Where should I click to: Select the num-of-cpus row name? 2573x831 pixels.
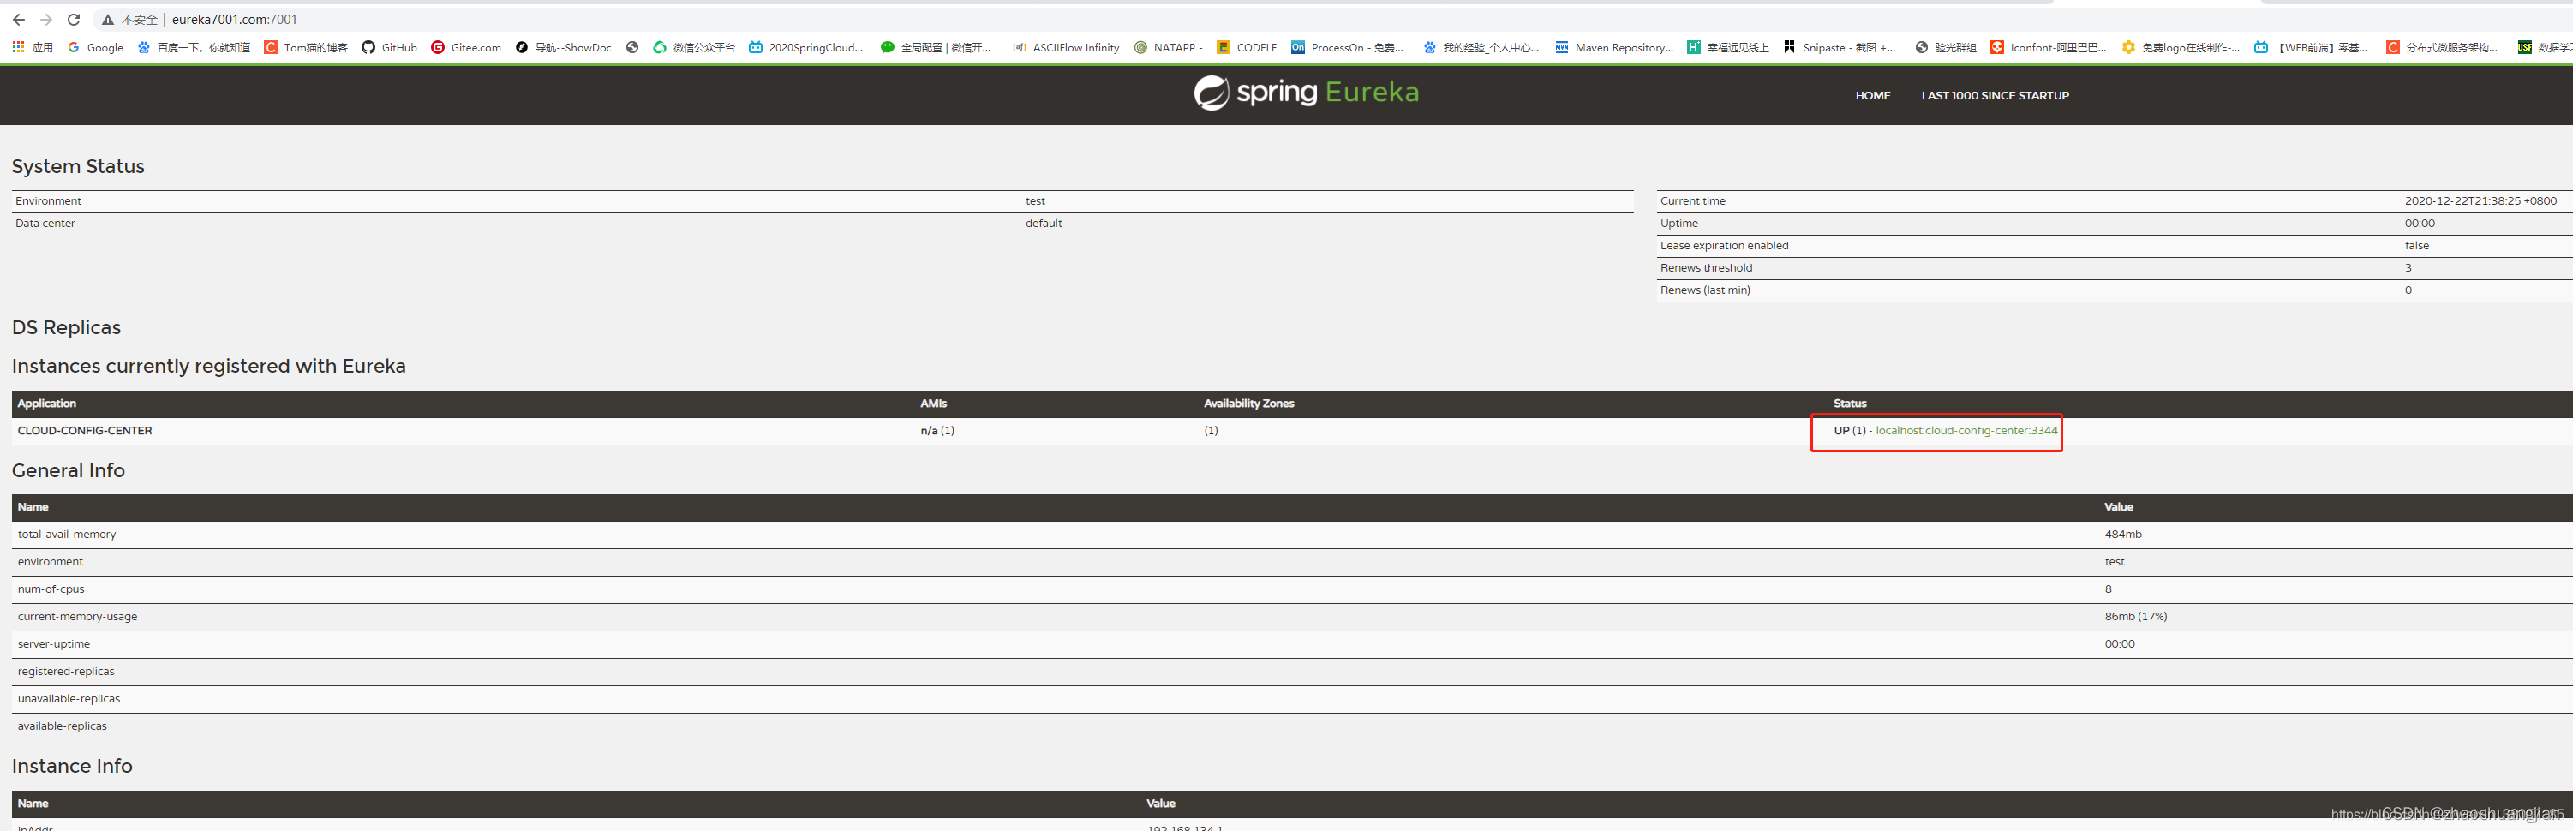[51, 589]
